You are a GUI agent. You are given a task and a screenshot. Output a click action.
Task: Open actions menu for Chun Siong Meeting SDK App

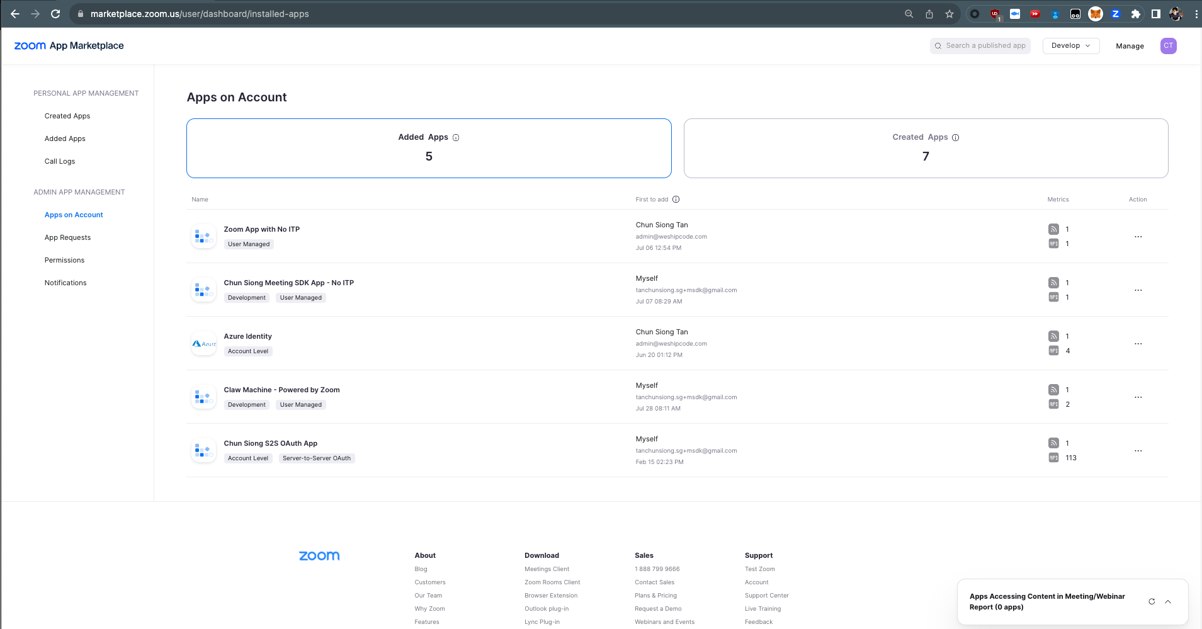[x=1138, y=290]
